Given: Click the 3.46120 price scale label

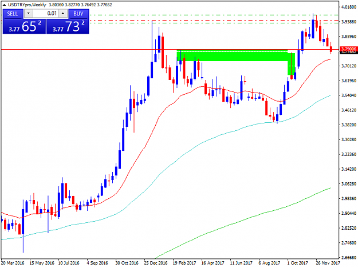Looking at the screenshot, I should tap(349, 110).
